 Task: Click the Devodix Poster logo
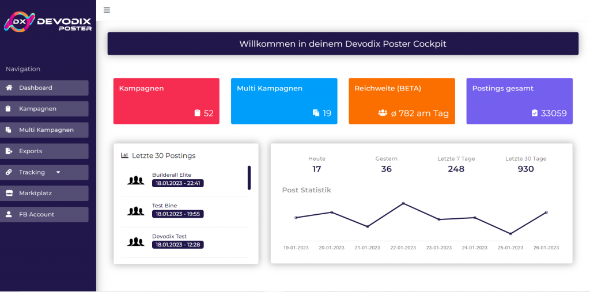click(x=48, y=22)
